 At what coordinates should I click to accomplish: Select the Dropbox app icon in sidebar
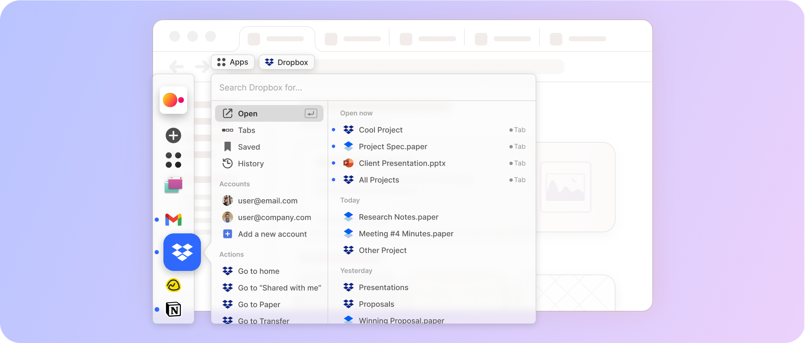182,252
